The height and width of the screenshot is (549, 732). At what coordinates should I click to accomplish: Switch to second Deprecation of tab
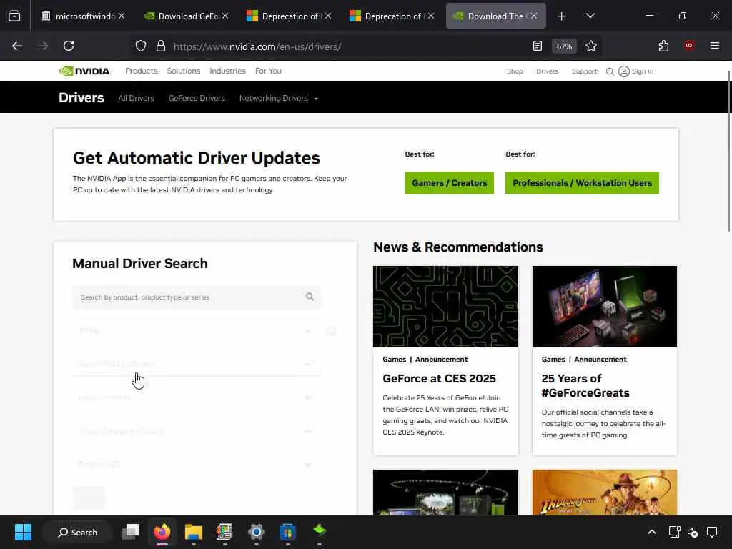click(387, 16)
